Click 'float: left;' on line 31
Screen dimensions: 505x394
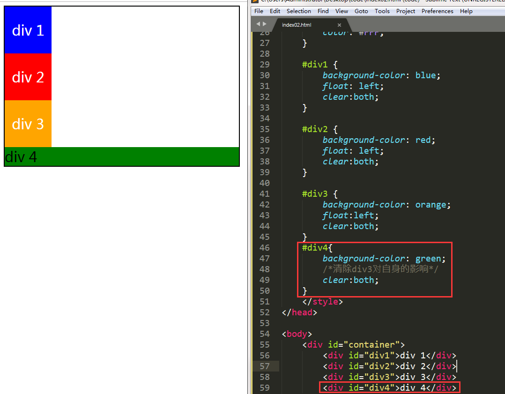pyautogui.click(x=353, y=86)
